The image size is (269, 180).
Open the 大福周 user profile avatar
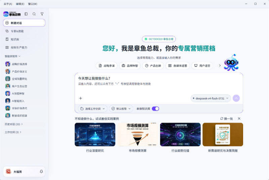[8, 172]
